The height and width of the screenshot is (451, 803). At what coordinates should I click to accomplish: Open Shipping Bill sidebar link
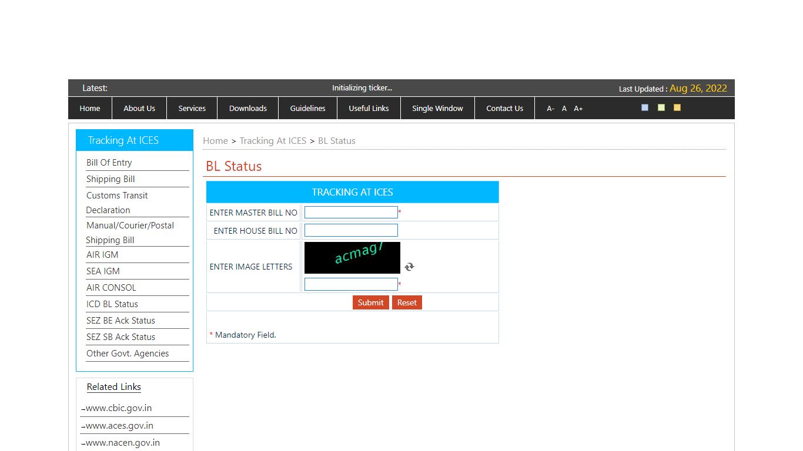pos(111,179)
